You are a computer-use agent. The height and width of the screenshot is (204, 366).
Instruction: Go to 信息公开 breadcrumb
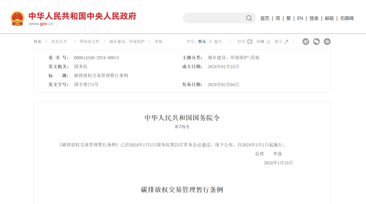tap(59, 42)
